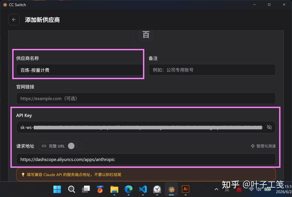Click the 添加新供应商 heading text
This screenshot has height=197, width=292.
point(42,20)
